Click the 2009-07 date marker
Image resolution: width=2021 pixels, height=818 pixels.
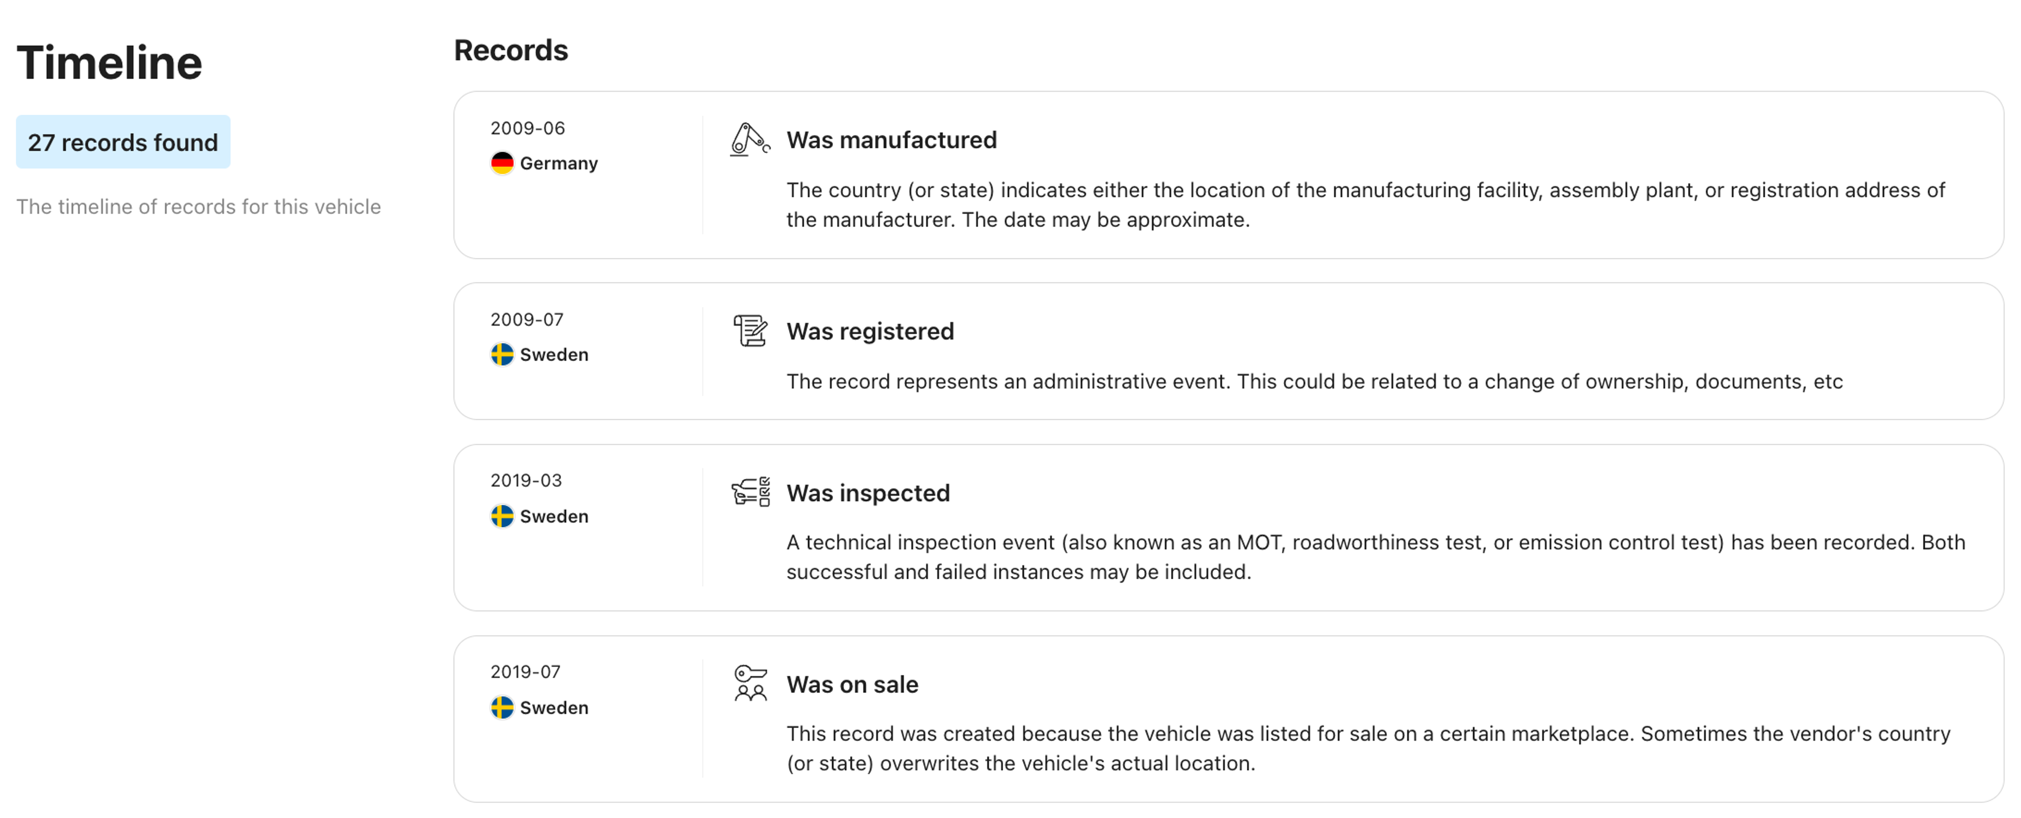pyautogui.click(x=526, y=319)
